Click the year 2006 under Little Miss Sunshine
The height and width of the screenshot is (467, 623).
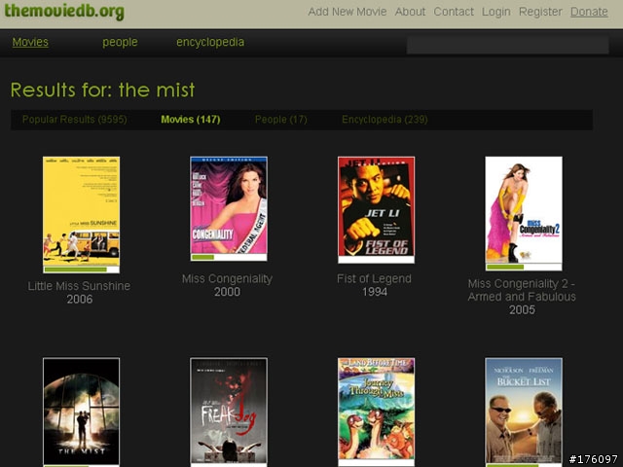tap(80, 299)
